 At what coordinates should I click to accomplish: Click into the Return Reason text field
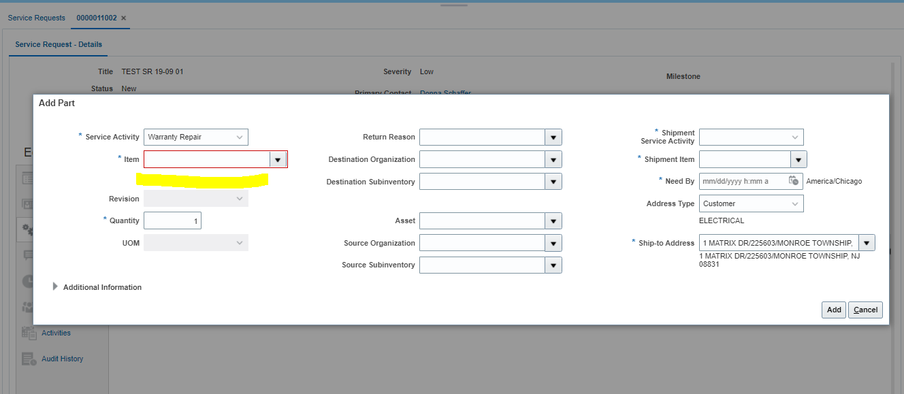pos(482,137)
